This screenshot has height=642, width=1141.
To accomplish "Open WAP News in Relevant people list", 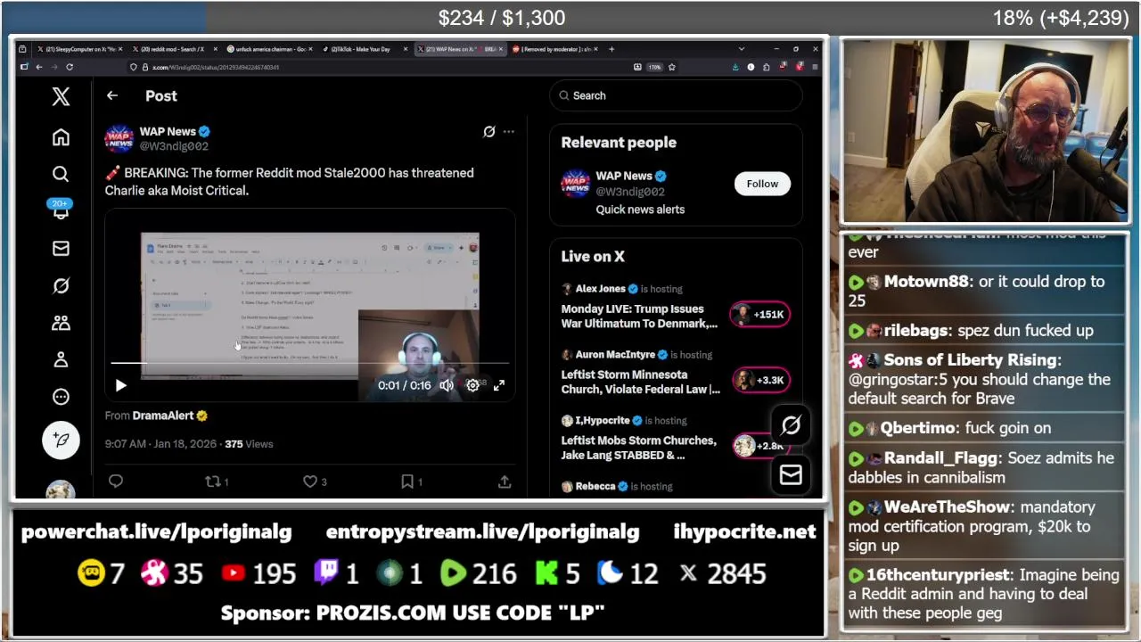I will click(x=624, y=176).
